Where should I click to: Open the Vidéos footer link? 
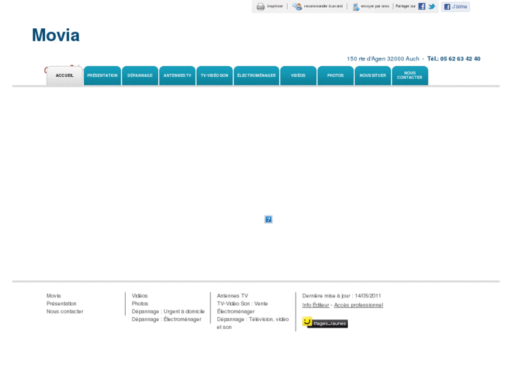point(140,296)
